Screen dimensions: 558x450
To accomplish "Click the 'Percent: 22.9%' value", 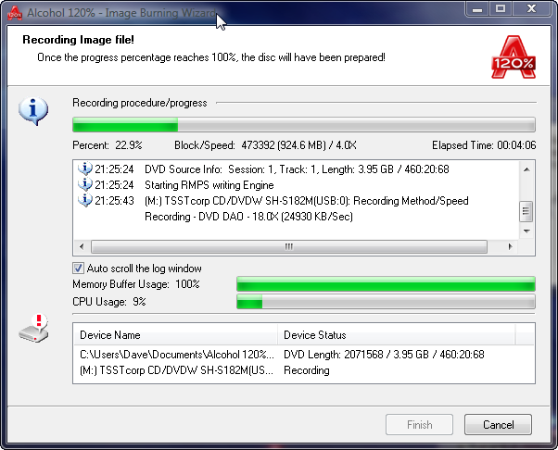I will pos(108,145).
